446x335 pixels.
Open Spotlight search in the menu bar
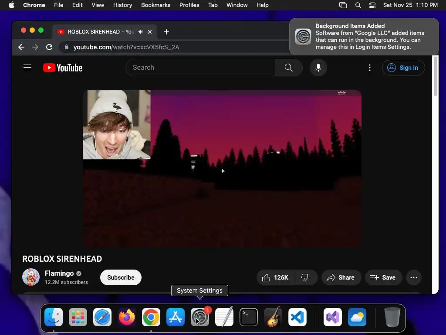358,5
